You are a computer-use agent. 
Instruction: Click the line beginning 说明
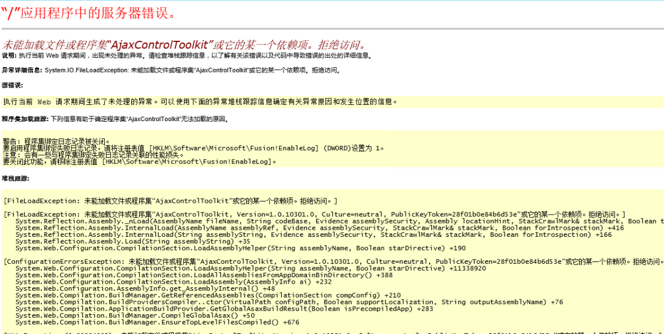[187, 56]
